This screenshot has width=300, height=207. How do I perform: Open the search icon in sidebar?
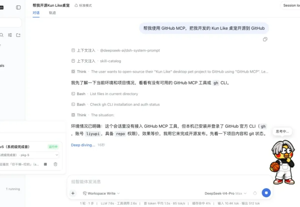2,35
